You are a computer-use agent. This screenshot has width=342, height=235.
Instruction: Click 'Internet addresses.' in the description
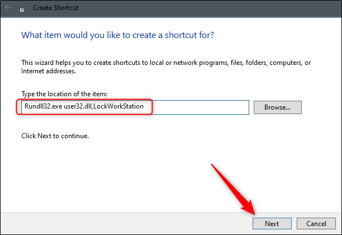pyautogui.click(x=49, y=71)
